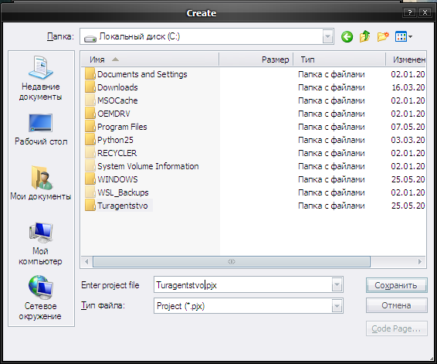Click date 07.05.20 in Program Files row
Viewport: 437px width, 364px height.
pyautogui.click(x=408, y=127)
